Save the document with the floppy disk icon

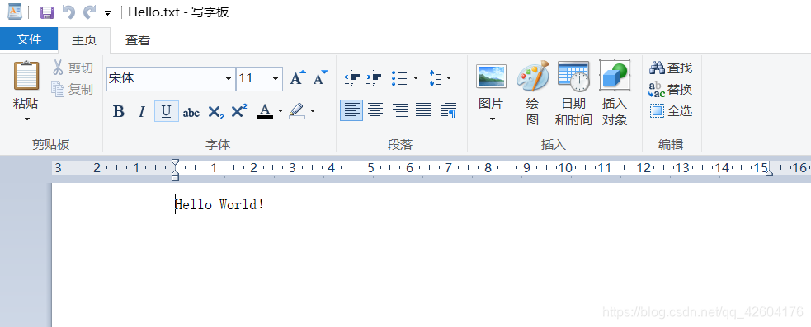coord(47,12)
